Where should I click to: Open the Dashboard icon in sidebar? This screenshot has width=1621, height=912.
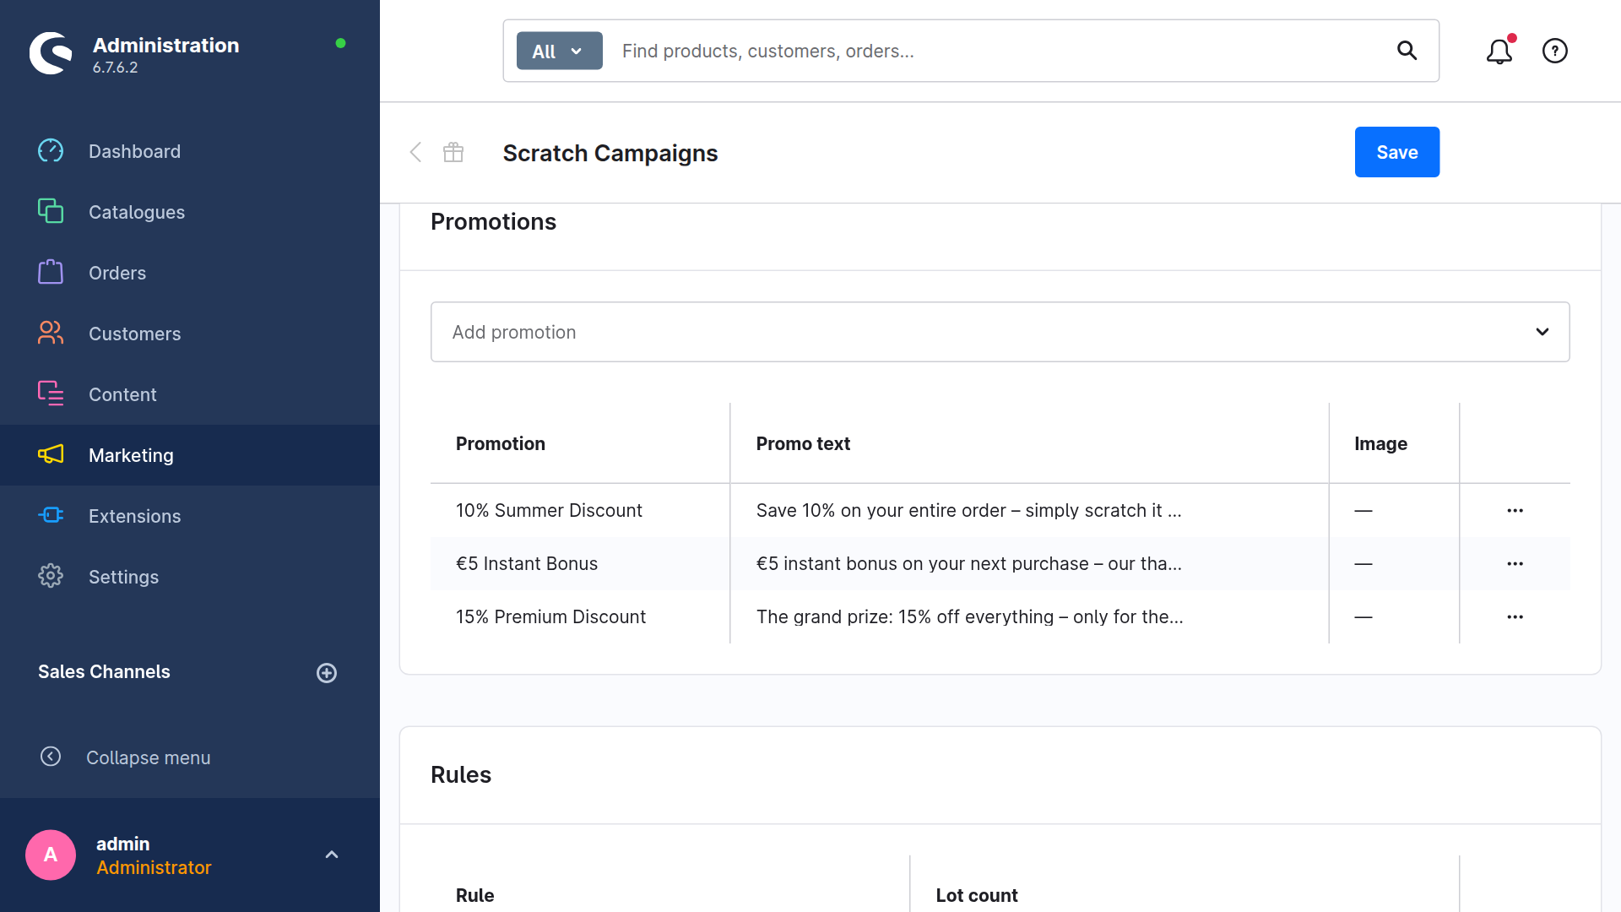51,151
